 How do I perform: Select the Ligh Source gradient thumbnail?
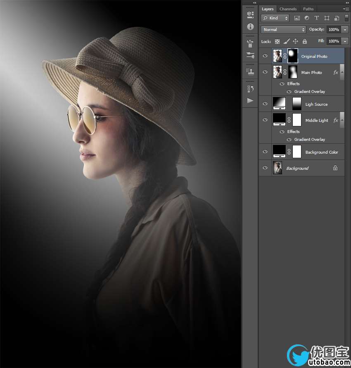tap(279, 104)
